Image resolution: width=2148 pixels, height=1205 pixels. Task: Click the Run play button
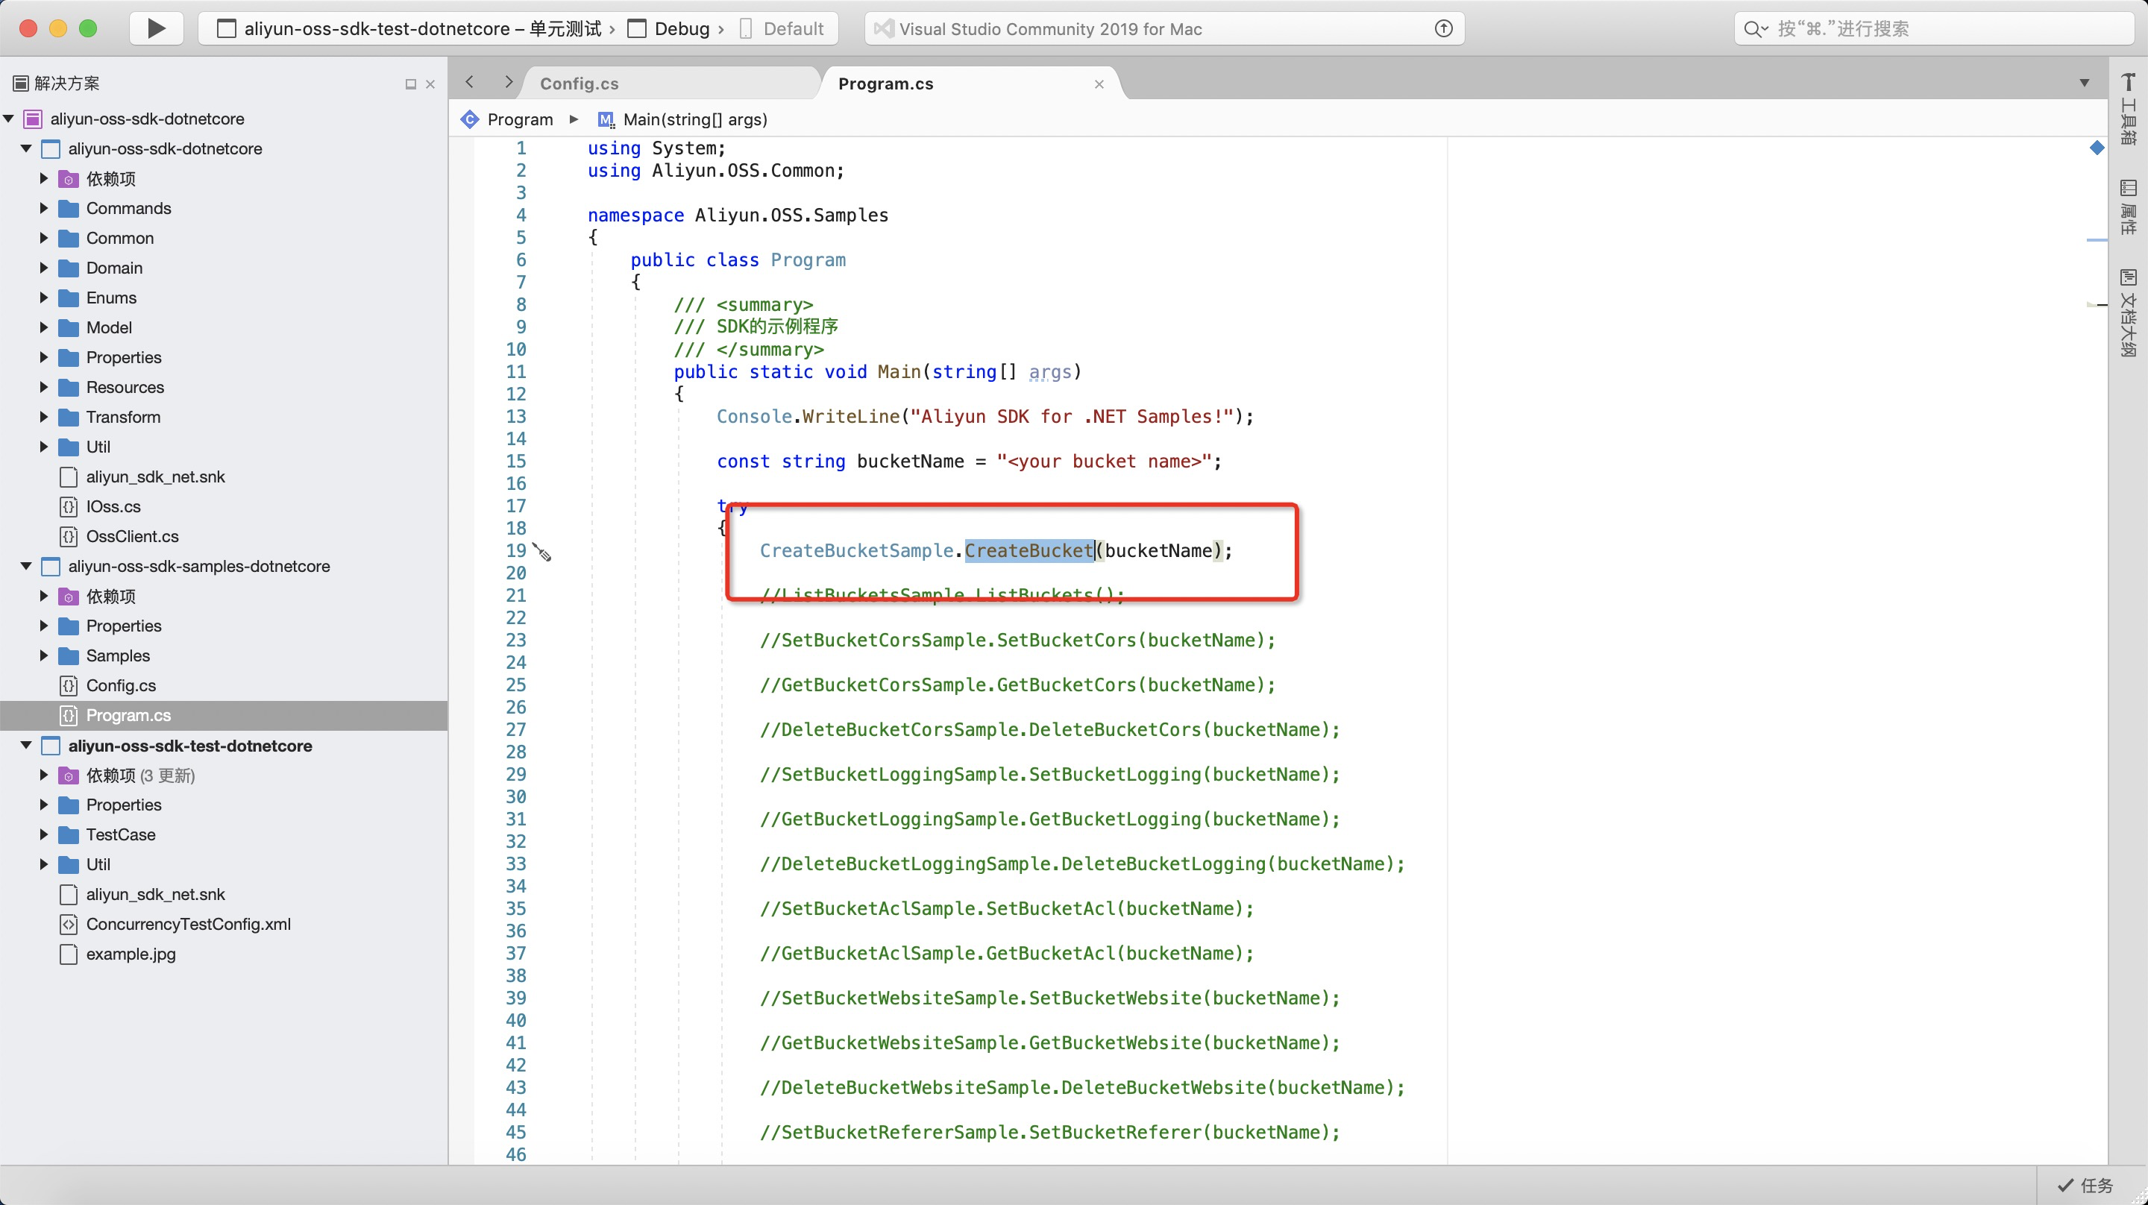click(x=156, y=28)
